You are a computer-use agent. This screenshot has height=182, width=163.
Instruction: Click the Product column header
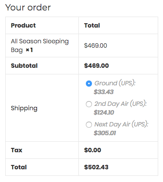(23, 25)
